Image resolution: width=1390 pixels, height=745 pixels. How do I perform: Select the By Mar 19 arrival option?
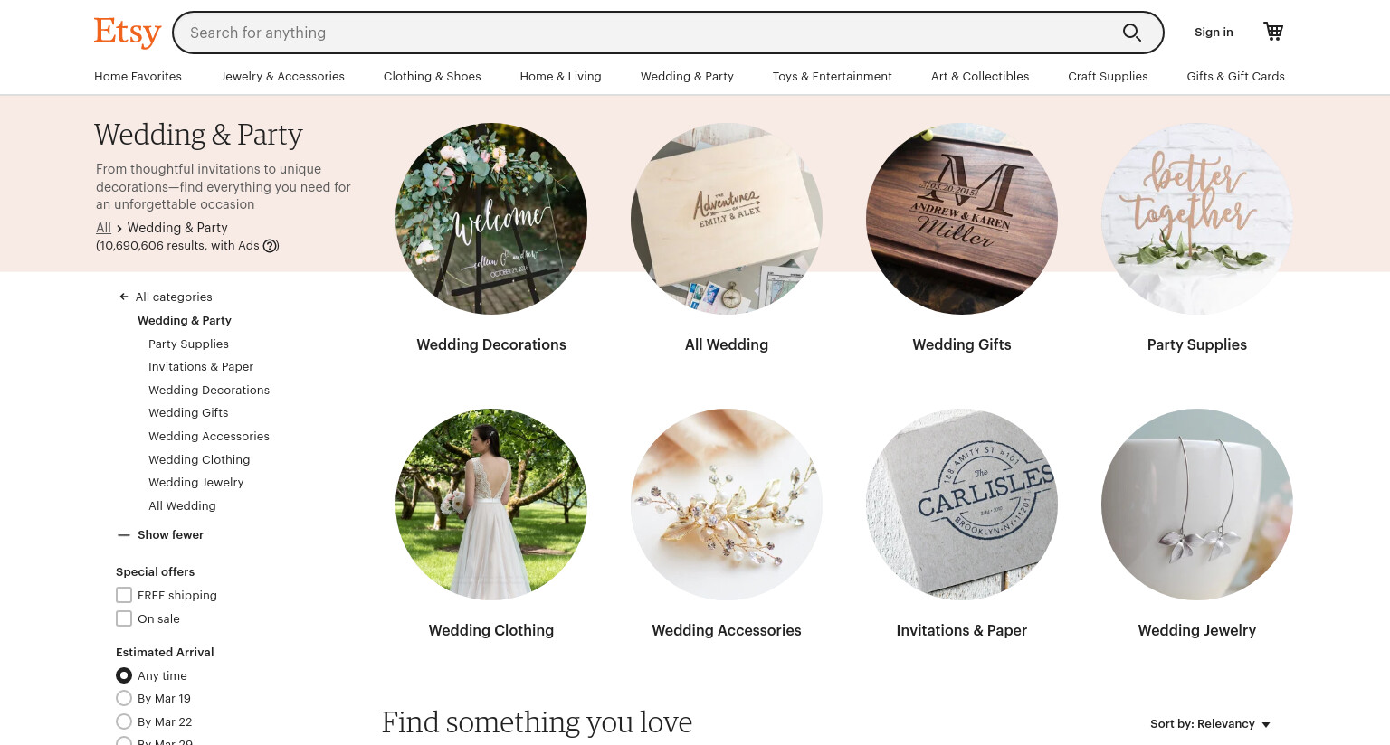click(124, 698)
